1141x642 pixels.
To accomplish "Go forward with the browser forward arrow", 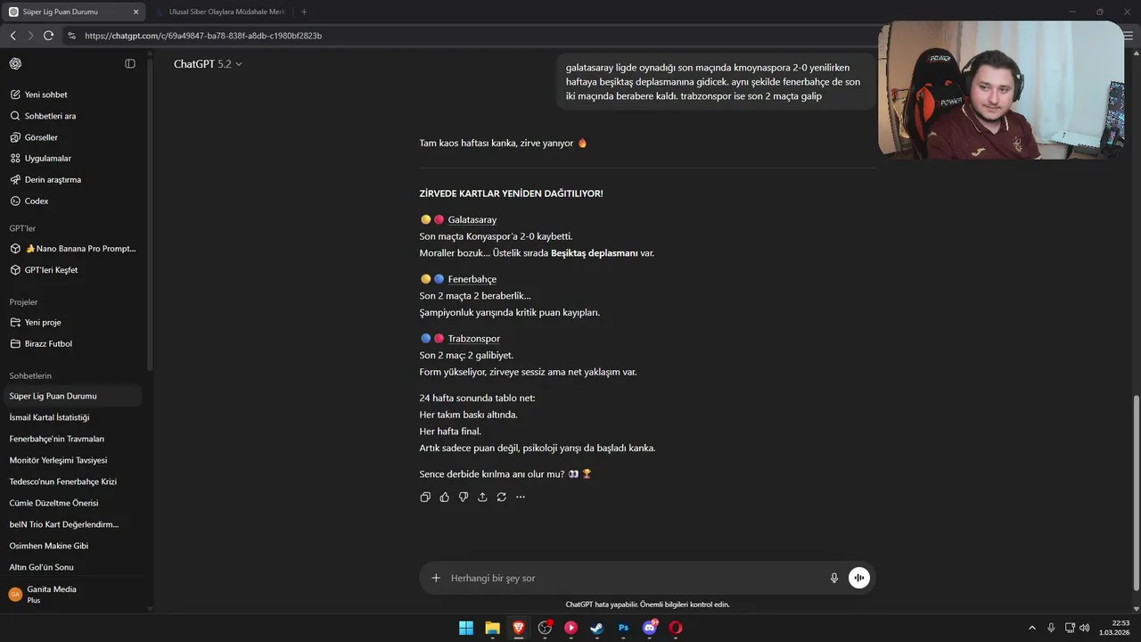I will click(x=30, y=36).
